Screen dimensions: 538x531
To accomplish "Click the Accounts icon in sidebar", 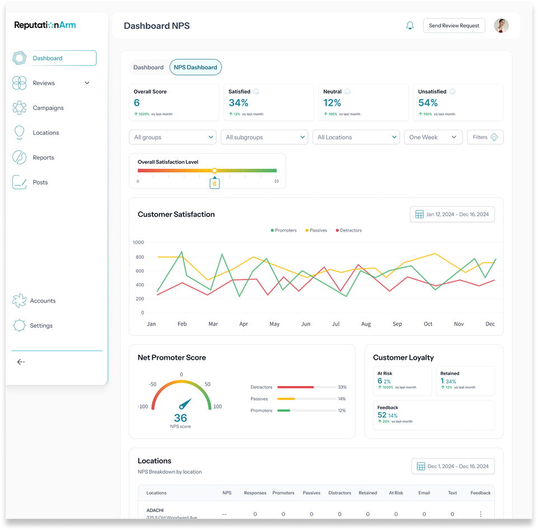I will pos(20,300).
